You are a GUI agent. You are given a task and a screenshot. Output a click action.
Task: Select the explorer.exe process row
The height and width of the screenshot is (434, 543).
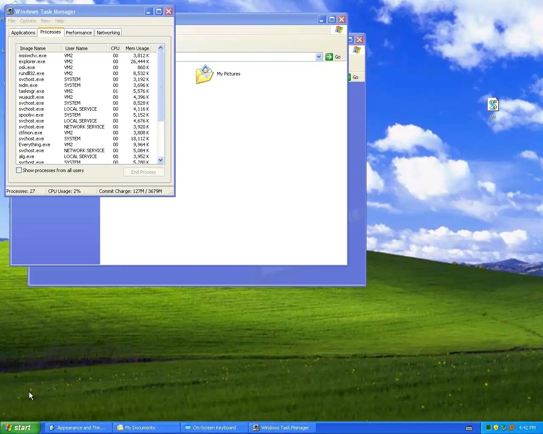pyautogui.click(x=87, y=61)
